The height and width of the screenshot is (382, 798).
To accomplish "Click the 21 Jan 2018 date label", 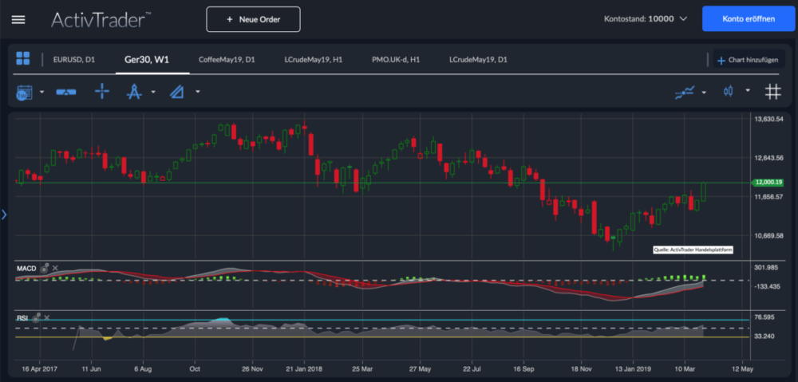I will pos(304,368).
